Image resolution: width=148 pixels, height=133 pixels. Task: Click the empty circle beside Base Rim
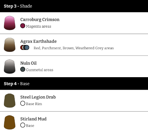point(23,103)
